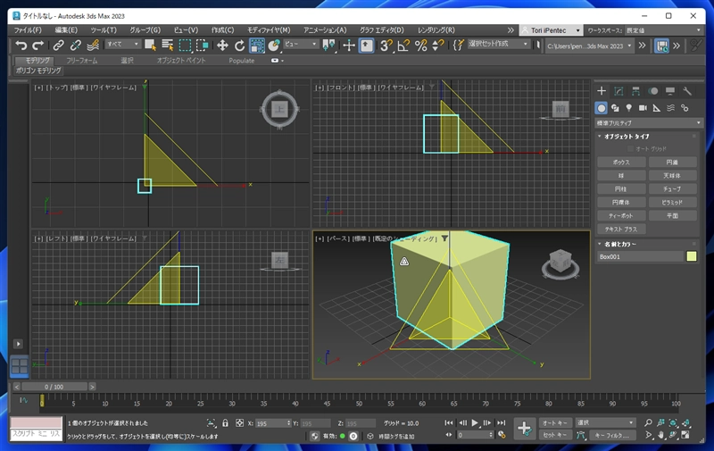This screenshot has height=451, width=714.
Task: Click the active Select and Scale tool
Action: click(257, 45)
